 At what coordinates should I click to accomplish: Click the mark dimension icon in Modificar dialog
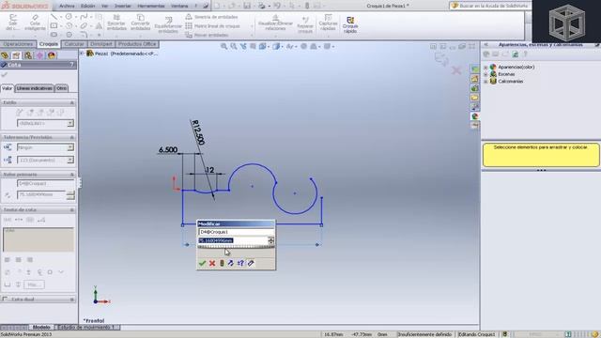point(251,263)
